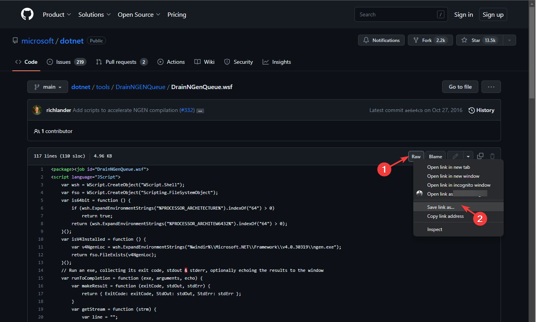
Task: Click the Sign up button
Action: point(493,14)
